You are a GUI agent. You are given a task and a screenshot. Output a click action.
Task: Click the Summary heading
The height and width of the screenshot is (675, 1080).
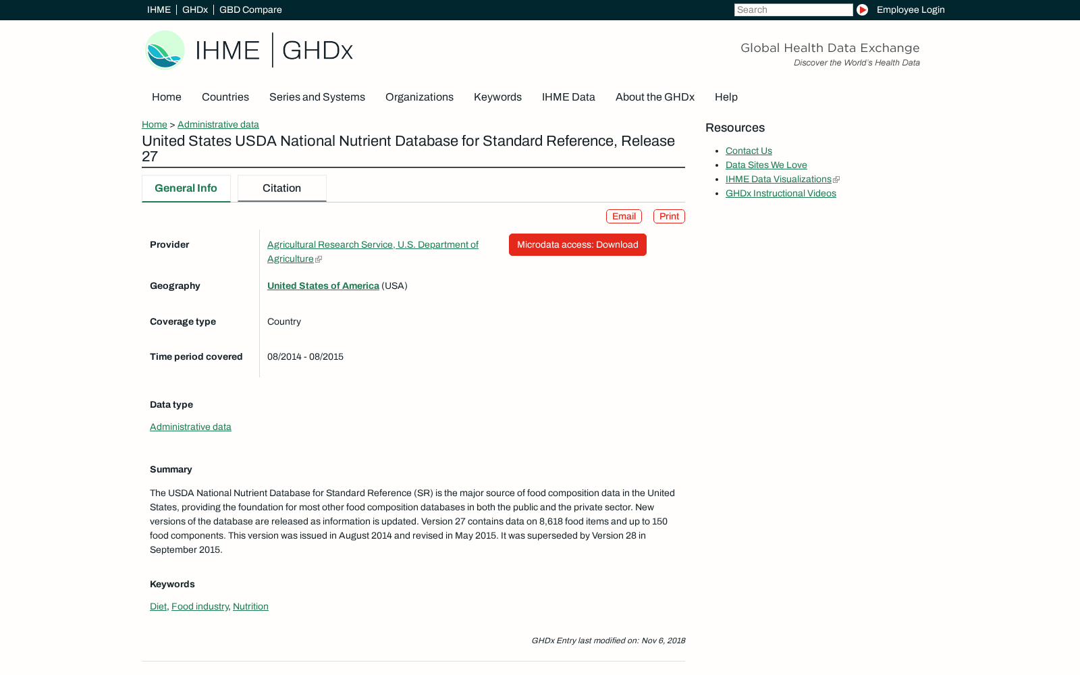pyautogui.click(x=171, y=469)
